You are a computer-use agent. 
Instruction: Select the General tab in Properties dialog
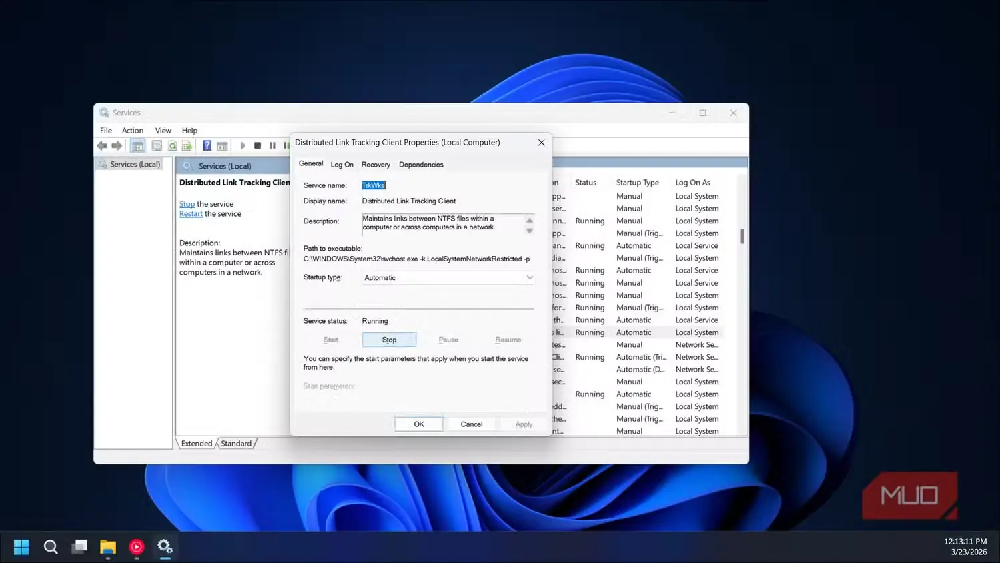(x=311, y=163)
